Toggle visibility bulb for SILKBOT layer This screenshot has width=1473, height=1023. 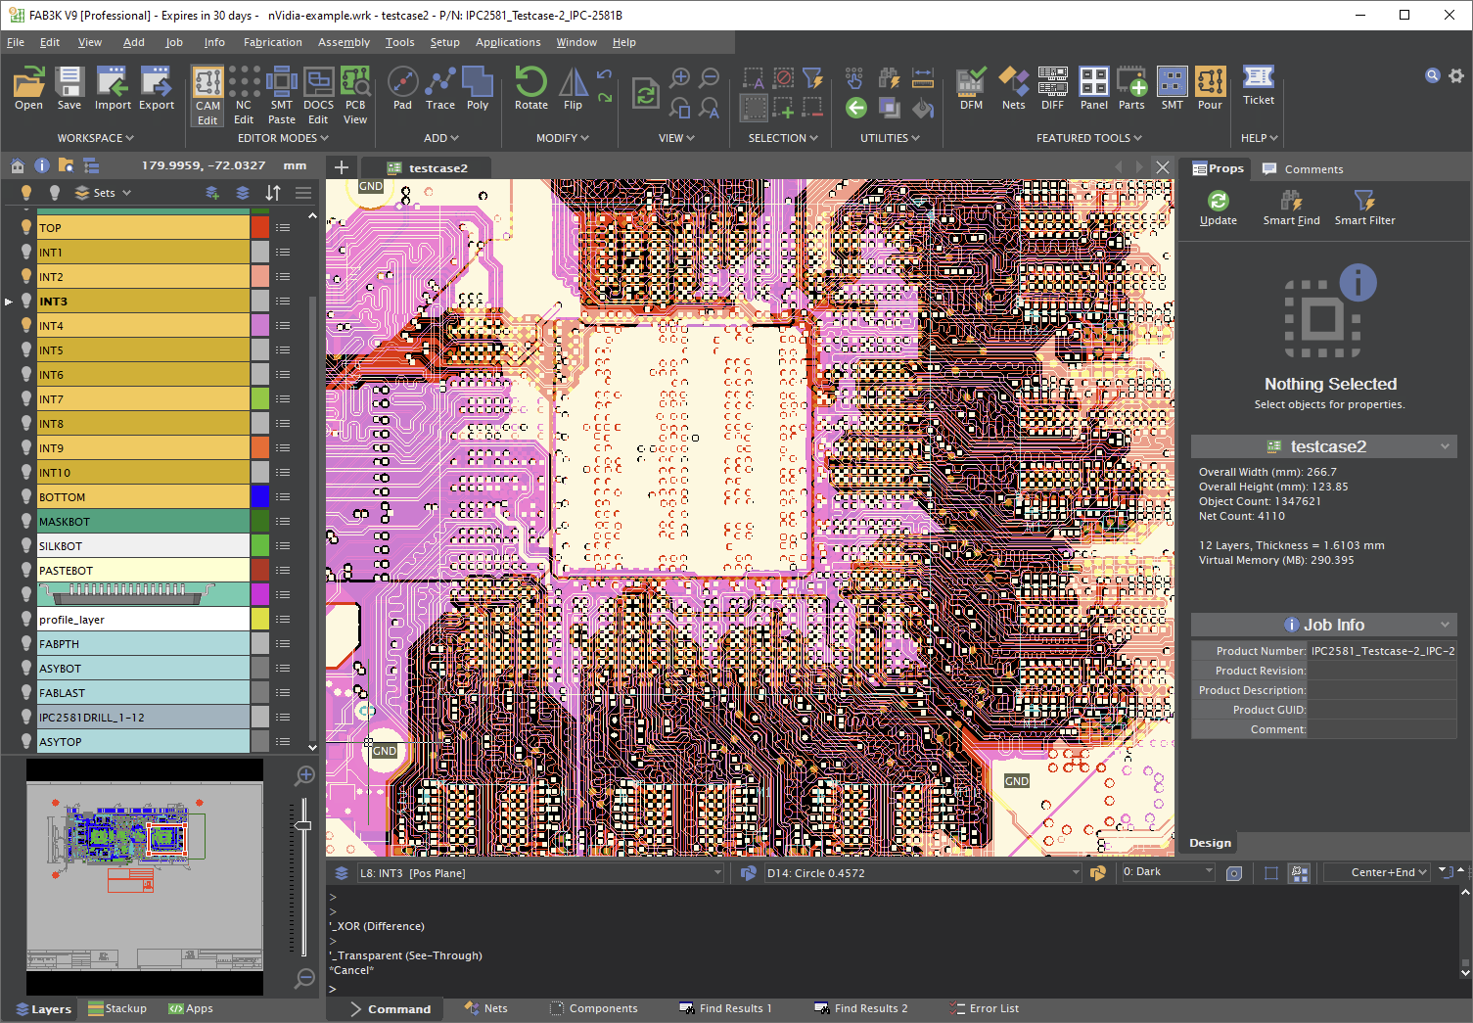point(26,545)
